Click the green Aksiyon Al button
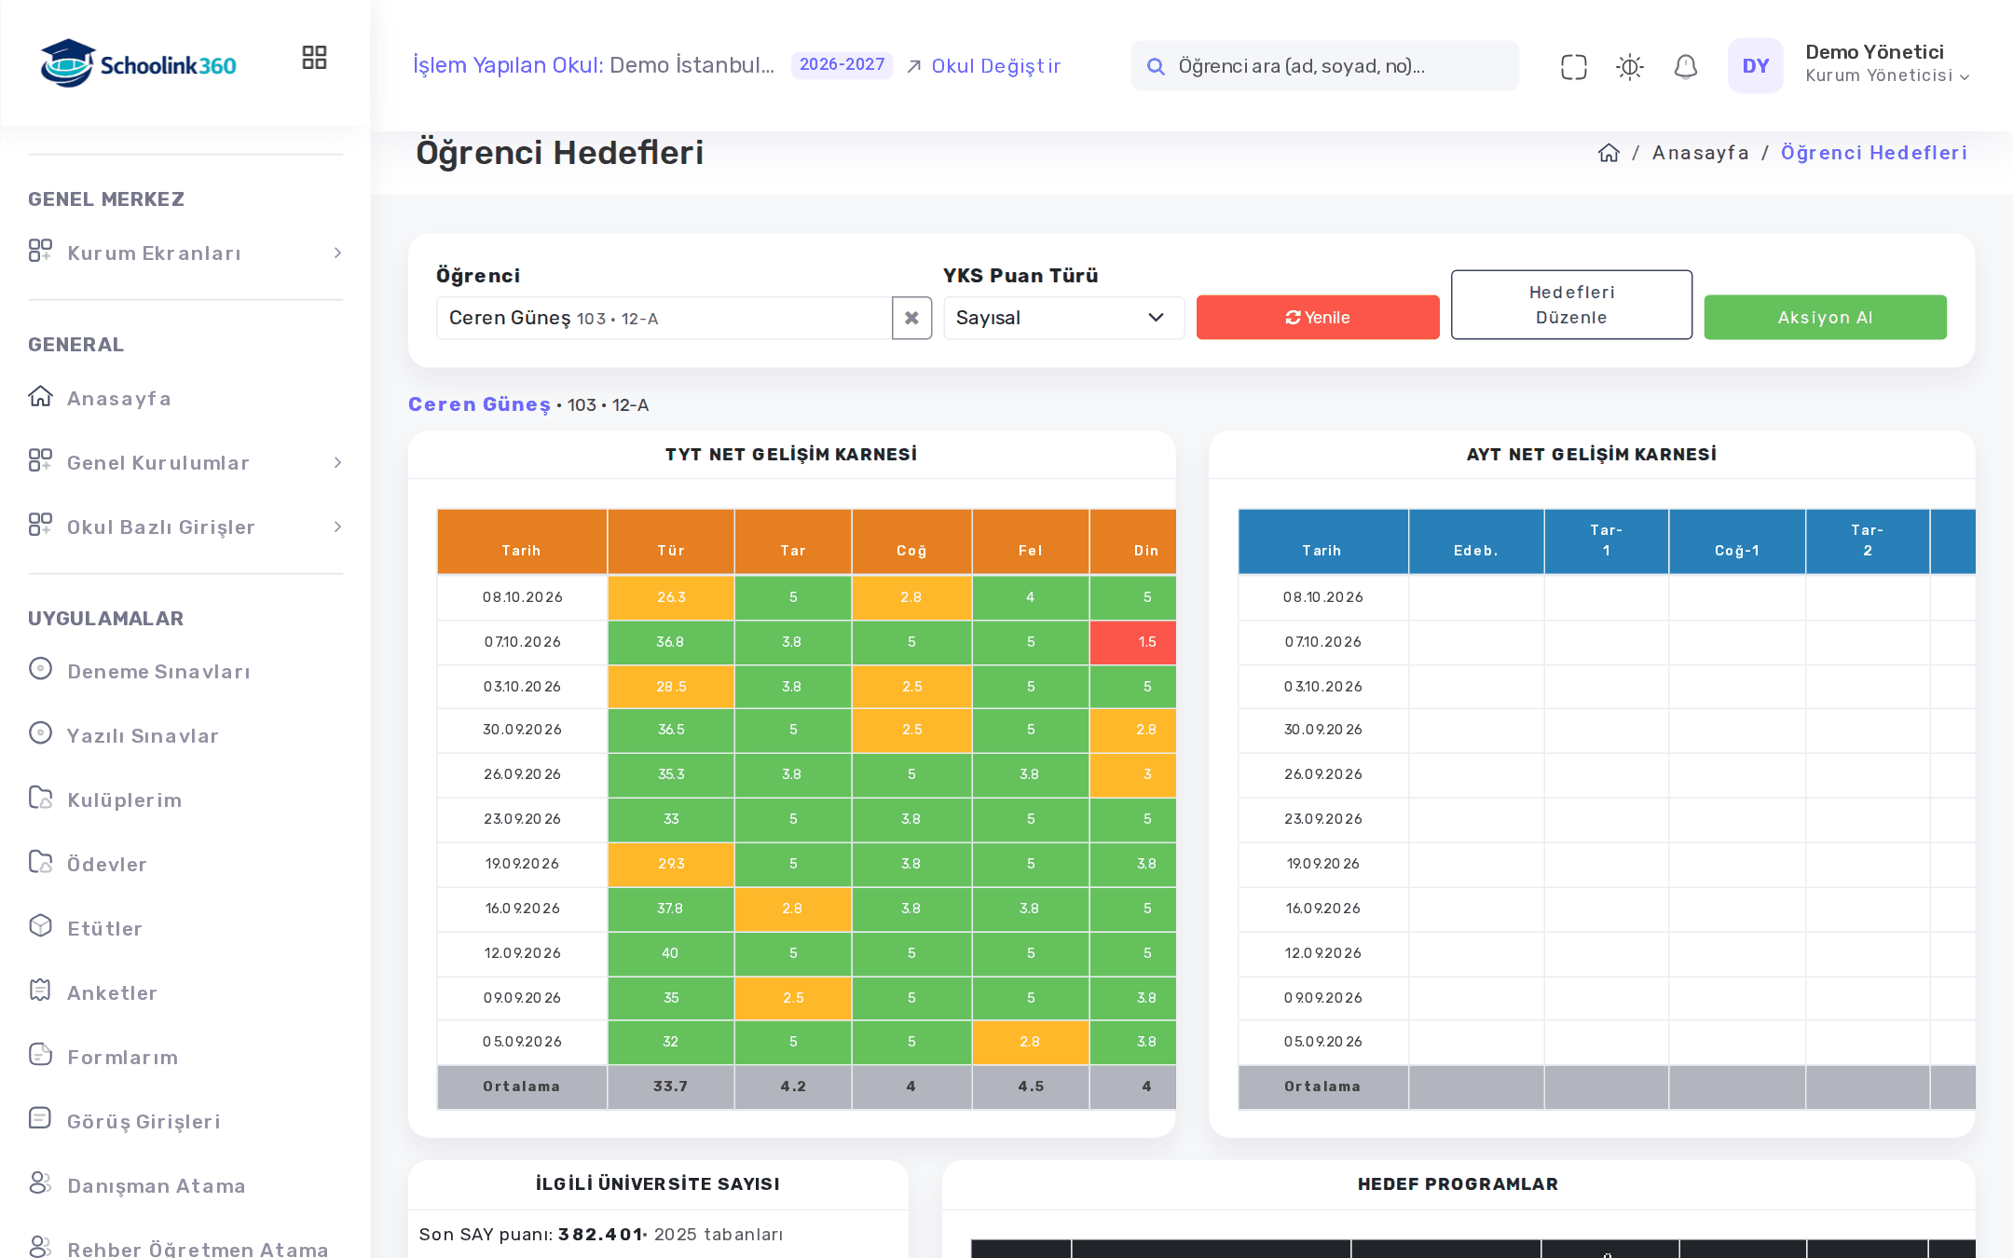 [1825, 318]
